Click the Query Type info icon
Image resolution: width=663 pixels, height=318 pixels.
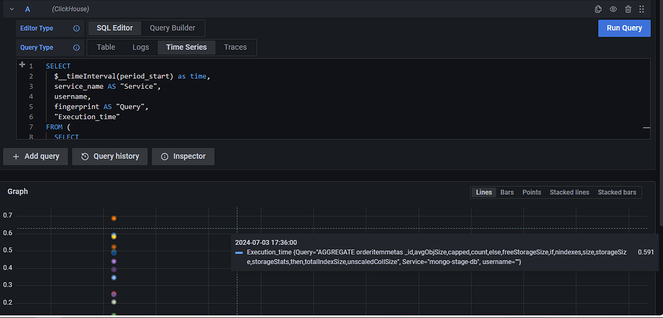pos(76,48)
